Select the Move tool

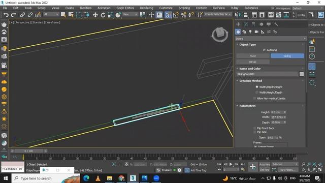(x=95, y=15)
